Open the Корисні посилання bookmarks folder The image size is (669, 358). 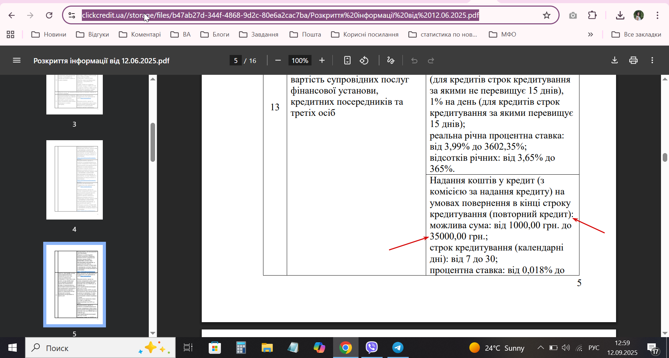pos(365,34)
